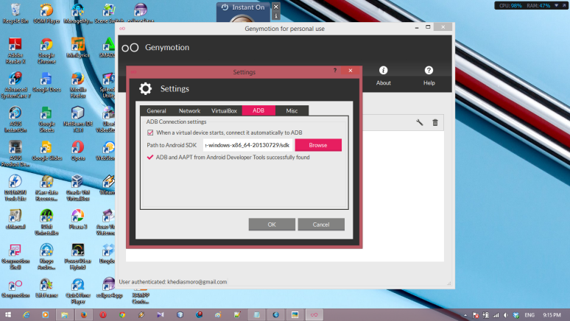Open ASUS InstantOn desktop shortcut
Screen dimensions: 570x321
[x=15, y=119]
